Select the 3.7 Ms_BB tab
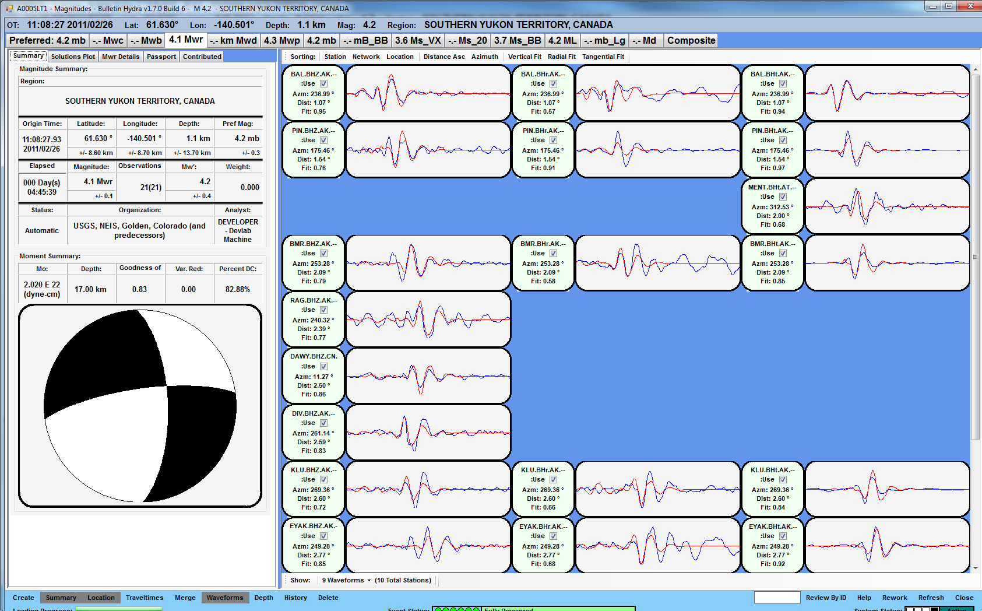This screenshot has width=982, height=611. 518,40
